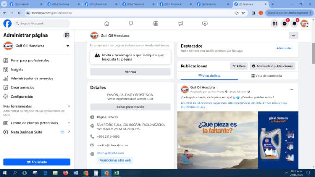Click the #Rompecabezas hashtag in the post
315x177 pixels.
coord(239,103)
